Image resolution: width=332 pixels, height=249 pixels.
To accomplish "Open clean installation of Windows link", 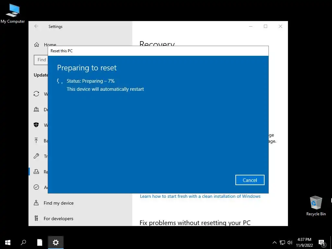I will (200, 196).
